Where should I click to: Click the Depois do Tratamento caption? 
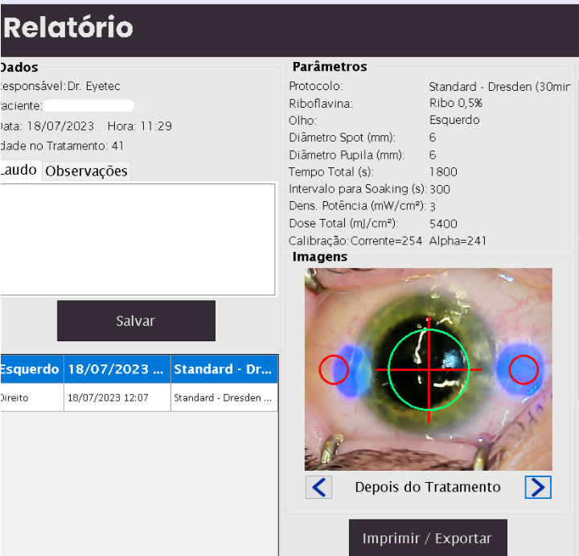pos(428,488)
